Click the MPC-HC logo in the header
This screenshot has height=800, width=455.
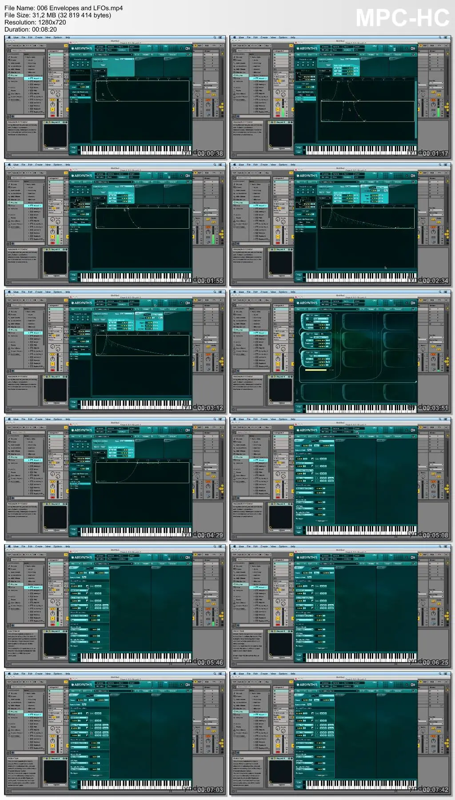tap(403, 18)
